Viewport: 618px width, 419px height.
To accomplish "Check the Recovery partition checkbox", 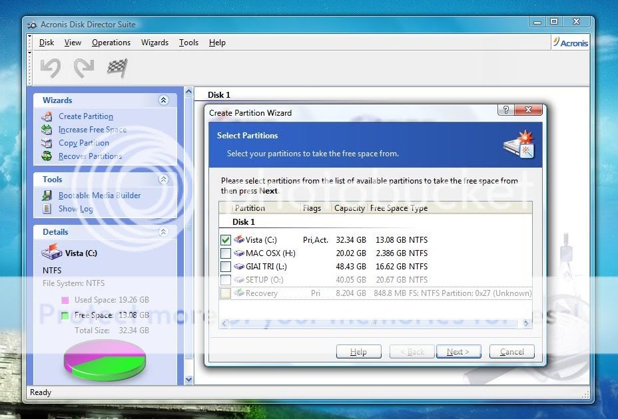I will [x=226, y=293].
